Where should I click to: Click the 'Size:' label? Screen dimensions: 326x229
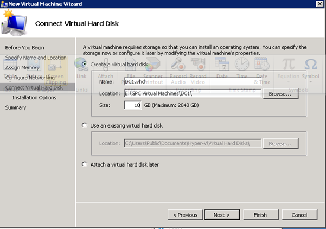[105, 105]
